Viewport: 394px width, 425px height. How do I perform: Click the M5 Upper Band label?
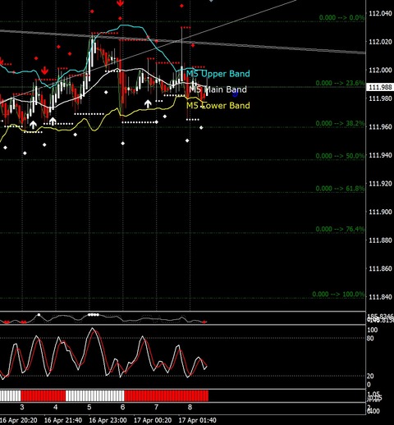pyautogui.click(x=218, y=74)
